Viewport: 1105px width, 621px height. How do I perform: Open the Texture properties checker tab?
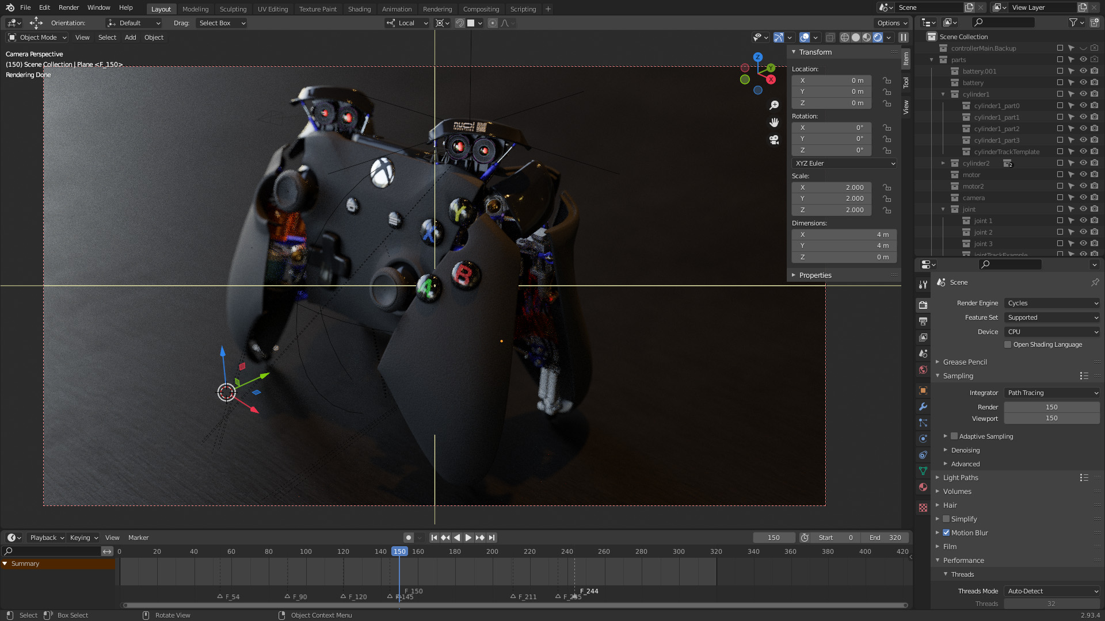coord(923,508)
